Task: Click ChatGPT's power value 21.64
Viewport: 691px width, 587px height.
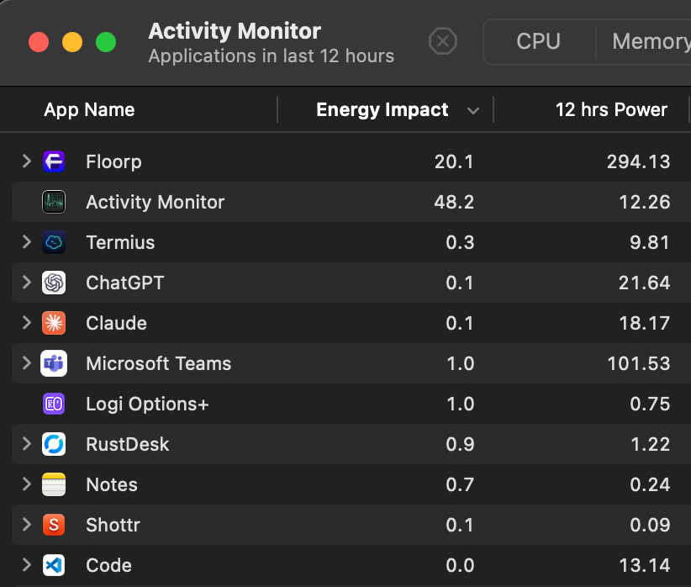Action: pyautogui.click(x=644, y=283)
